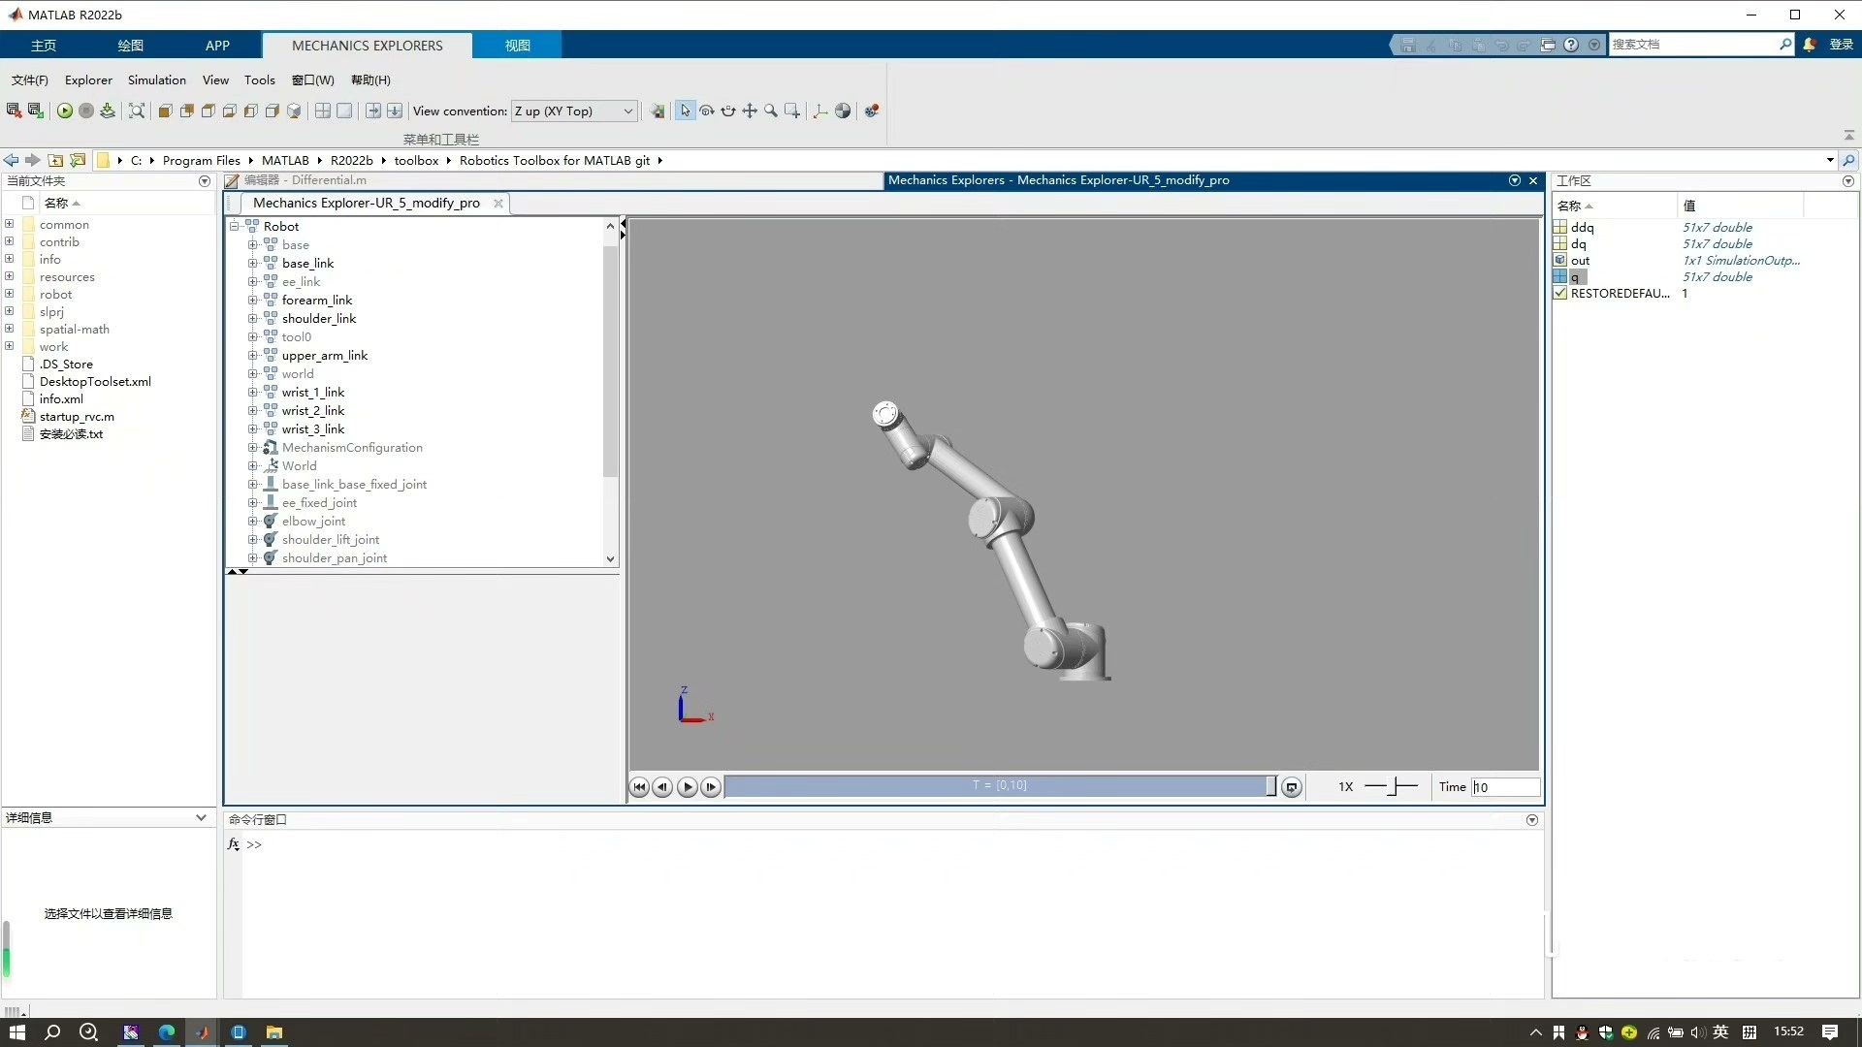The width and height of the screenshot is (1862, 1047).
Task: Toggle the center of mass display icon
Action: point(843,111)
